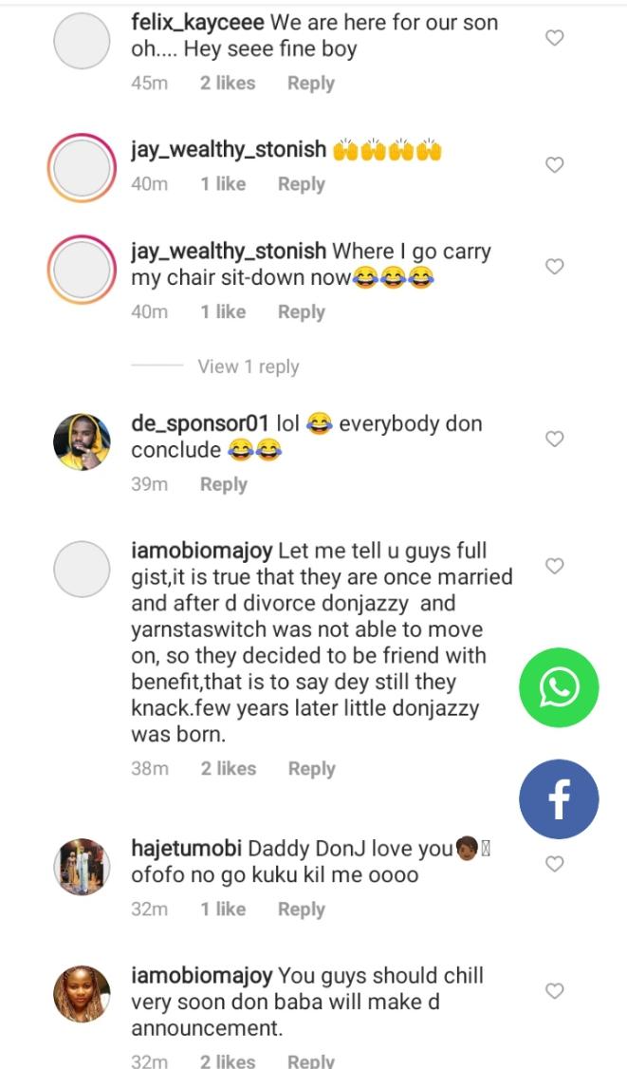The width and height of the screenshot is (627, 1069).
Task: Share via the blue Facebook button
Action: pyautogui.click(x=559, y=799)
